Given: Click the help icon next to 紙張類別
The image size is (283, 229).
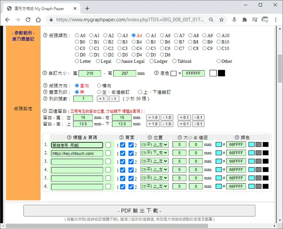Looking at the screenshot, I should point(45,35).
